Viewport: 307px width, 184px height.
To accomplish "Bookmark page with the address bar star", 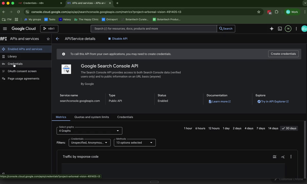I will tap(259, 12).
